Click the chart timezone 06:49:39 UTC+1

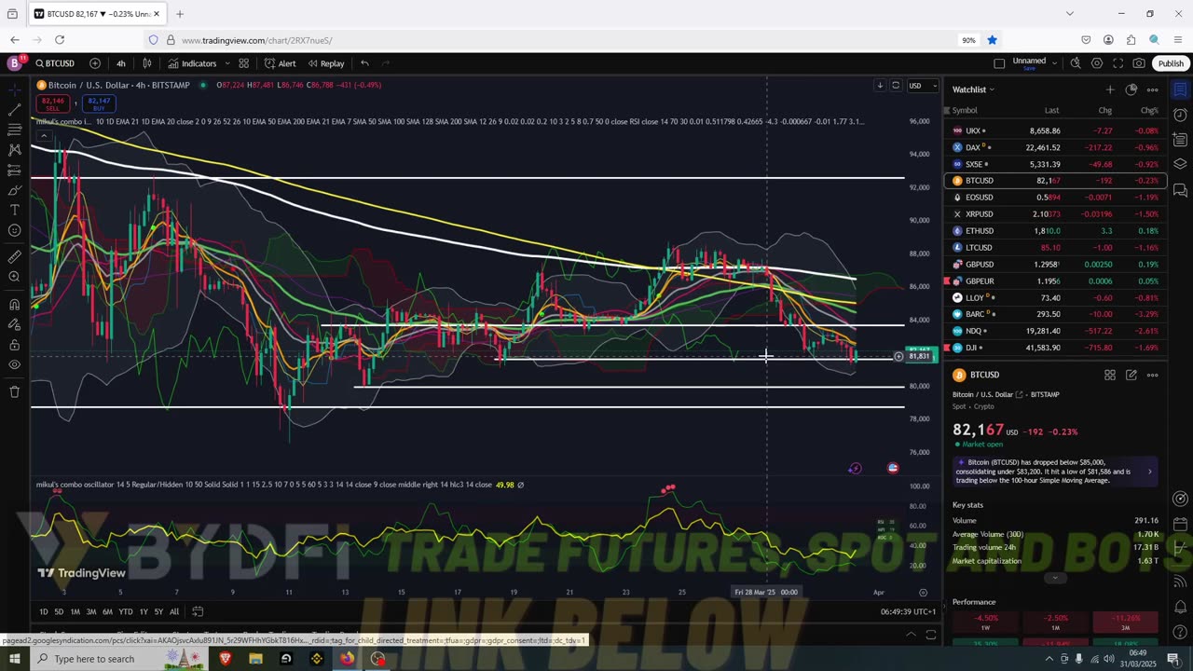[908, 611]
